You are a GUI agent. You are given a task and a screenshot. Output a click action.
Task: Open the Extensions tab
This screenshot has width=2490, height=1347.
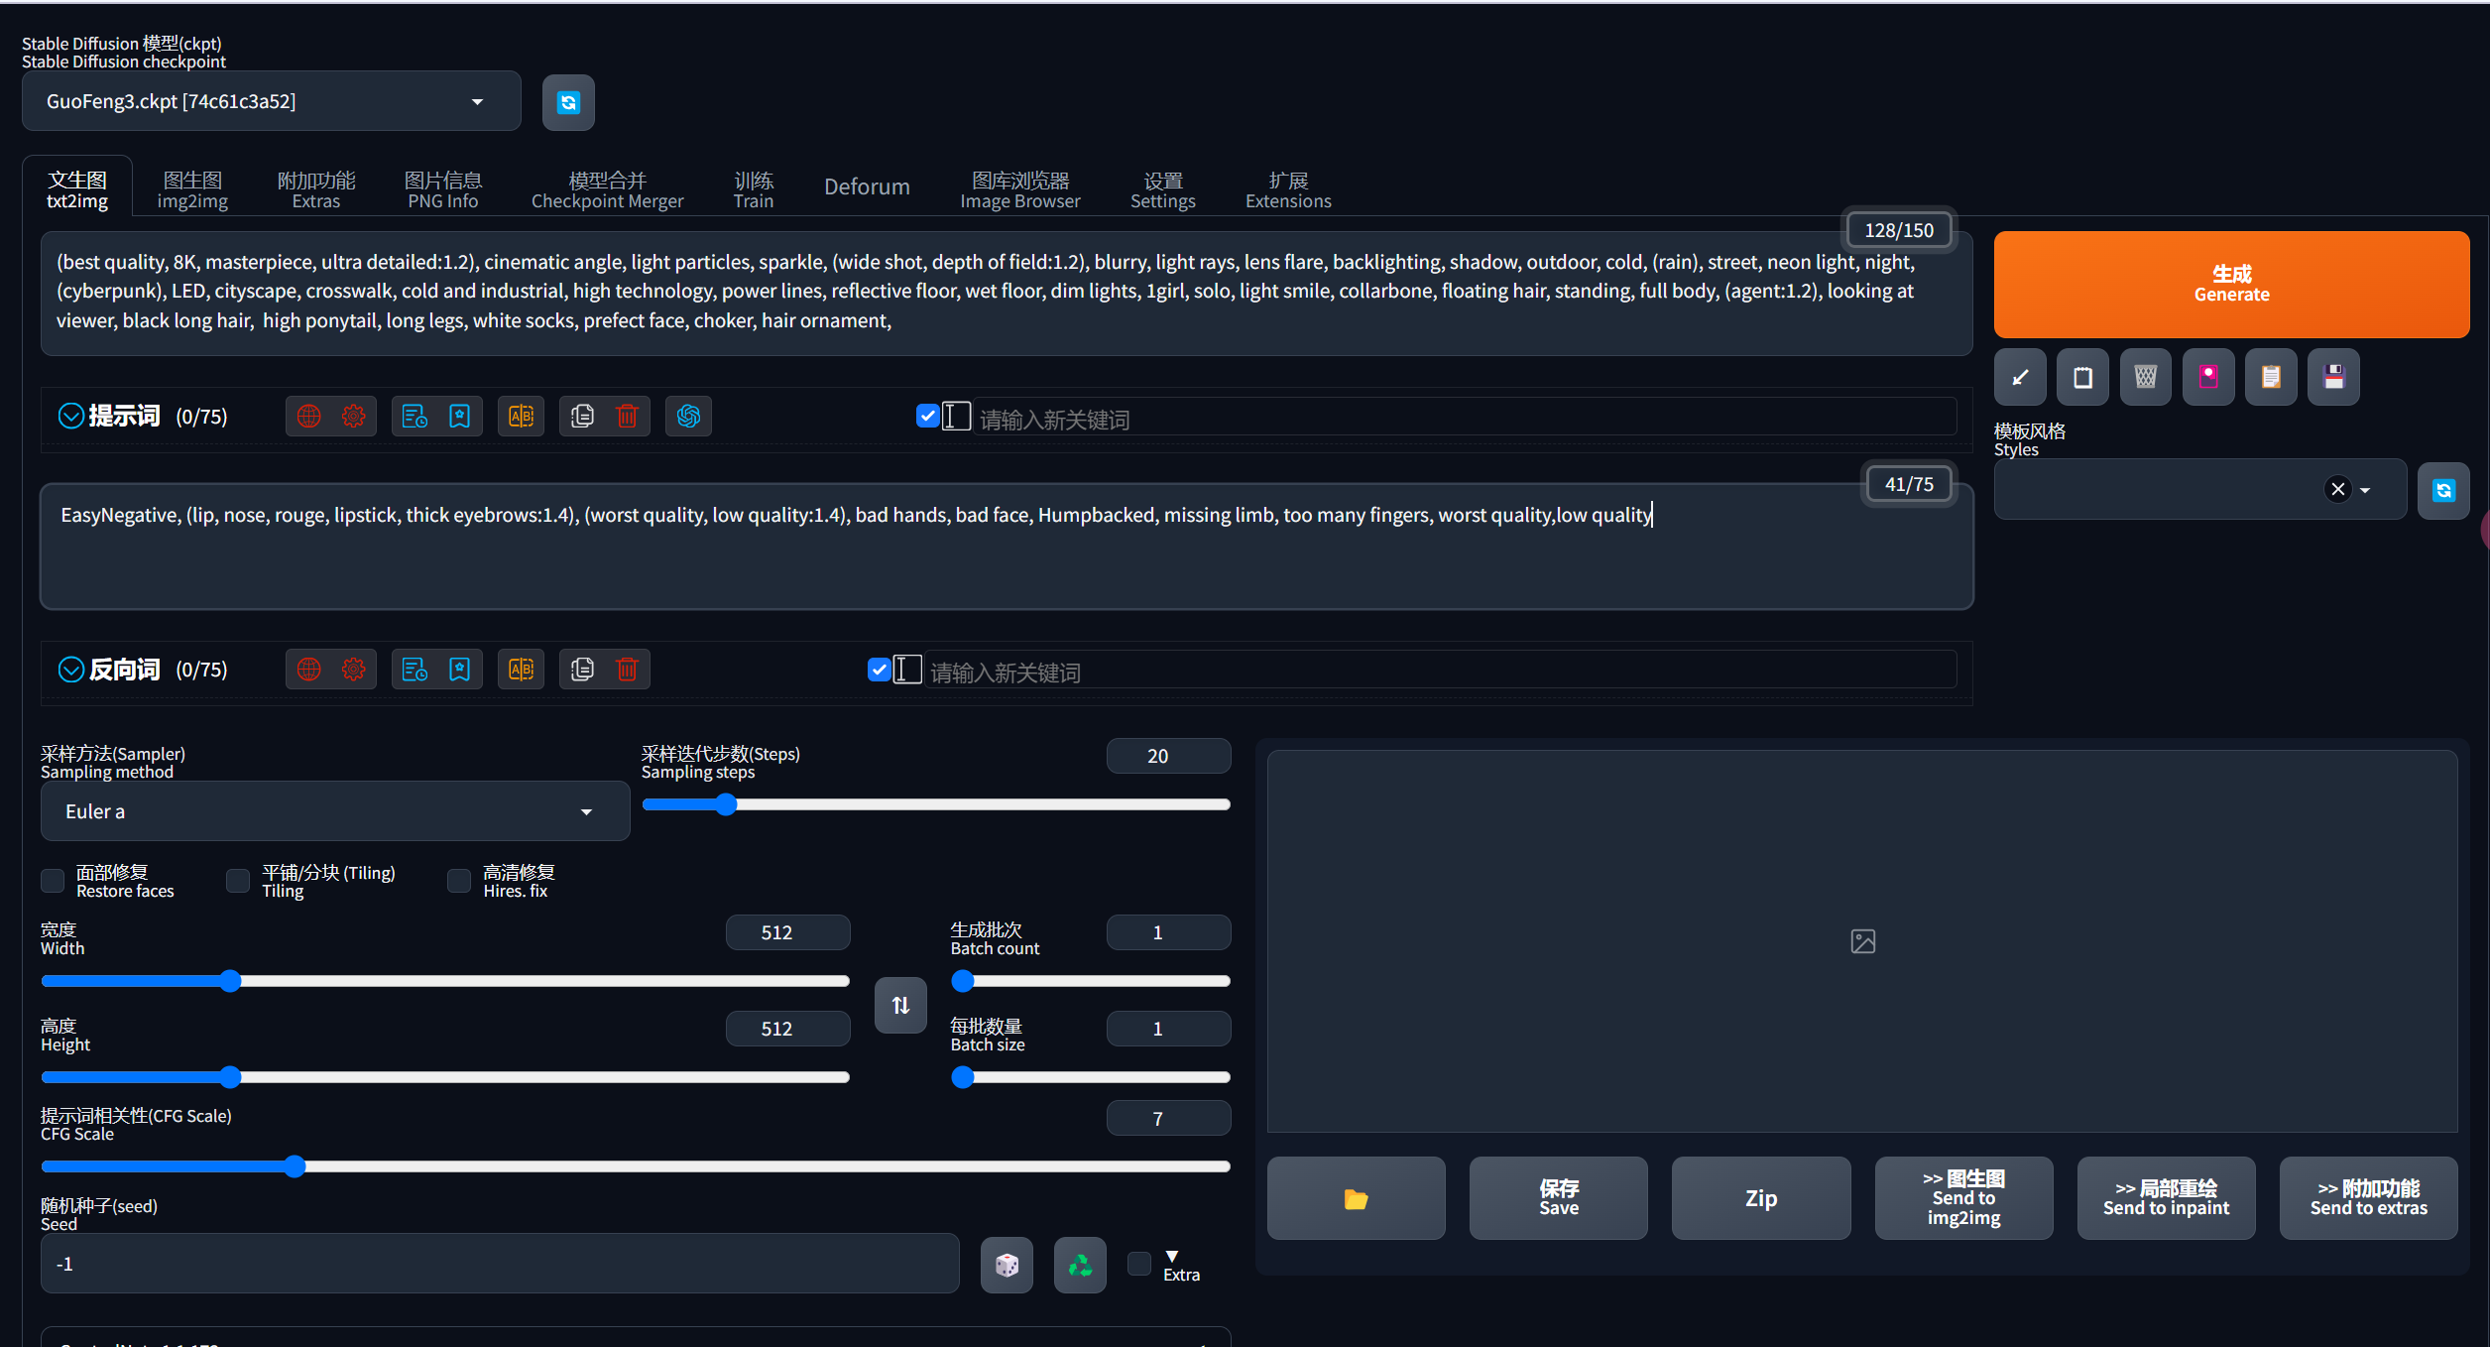[x=1288, y=189]
